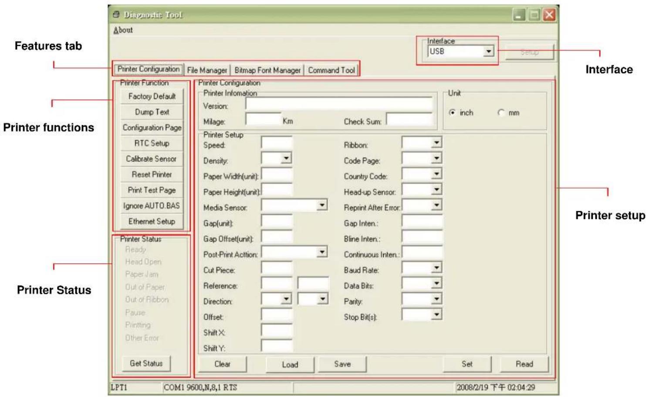Click the Dump Text button
This screenshot has width=649, height=397.
pyautogui.click(x=152, y=112)
